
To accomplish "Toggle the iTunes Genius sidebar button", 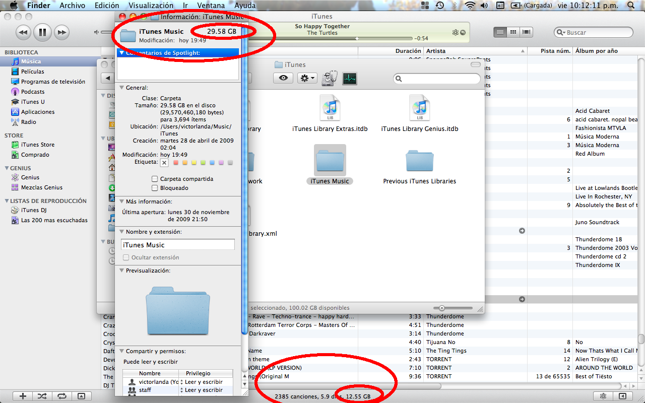I will 622,396.
